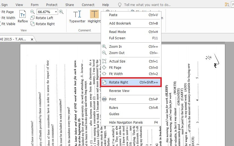Screen dimensions: 234x146
Task: Choose Reverse View from the context menu
Action: coord(131,91)
